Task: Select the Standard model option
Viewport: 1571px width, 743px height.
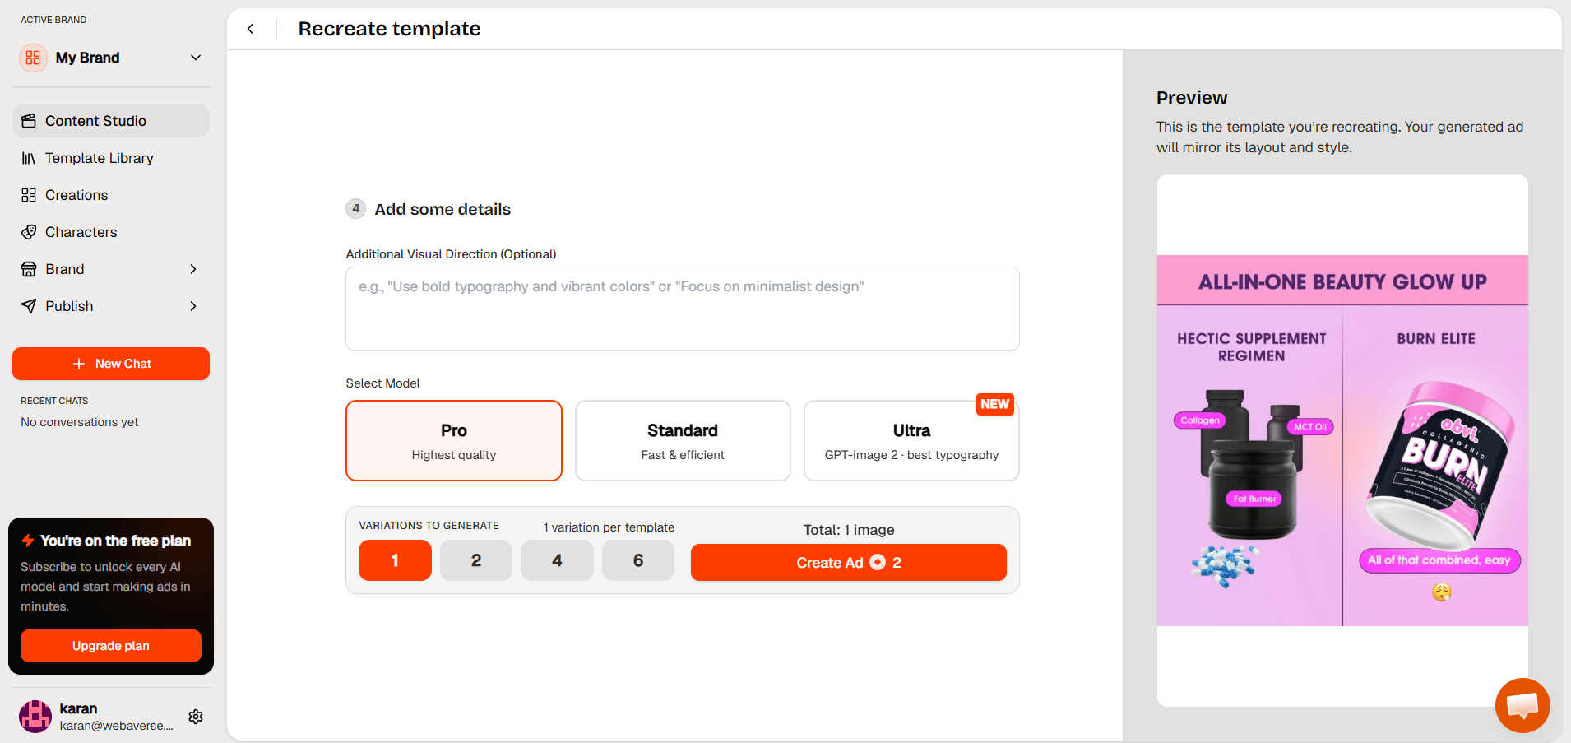Action: [683, 440]
